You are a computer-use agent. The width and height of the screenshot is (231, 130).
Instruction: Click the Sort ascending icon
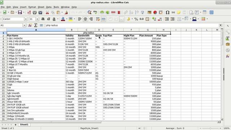[x=131, y=12]
